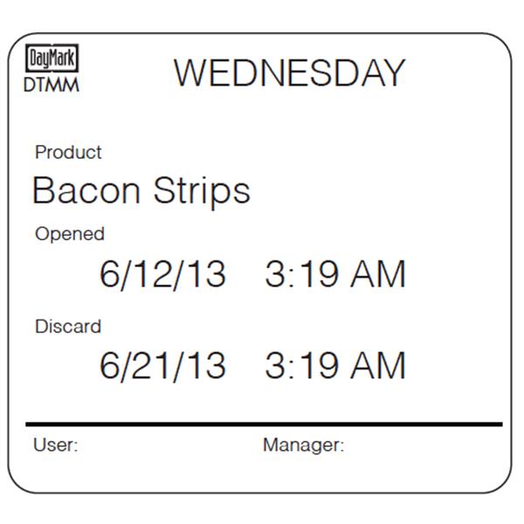
Task: Click the Product label
Action: coord(68,152)
